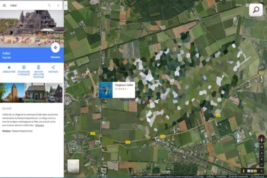The width and height of the screenshot is (267, 178).
Task: Click the search magnifier in search box
Action: point(50,5)
